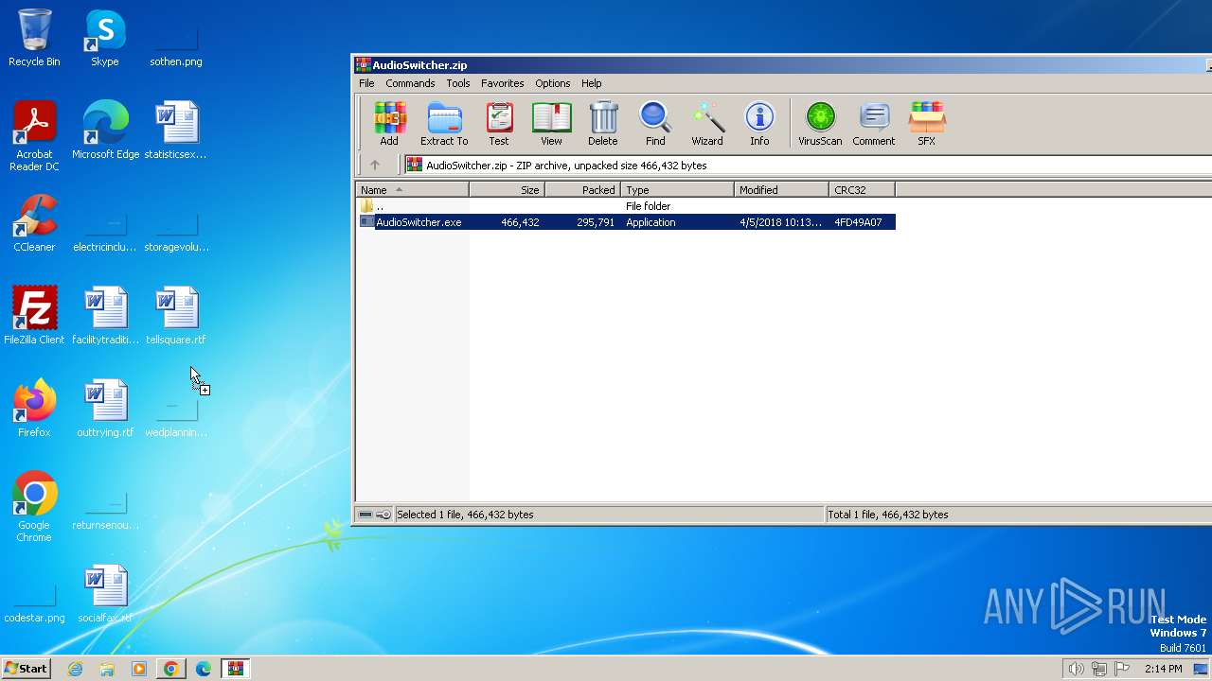The image size is (1212, 681).
Task: Click the Extract To toolbar icon
Action: pos(444,124)
